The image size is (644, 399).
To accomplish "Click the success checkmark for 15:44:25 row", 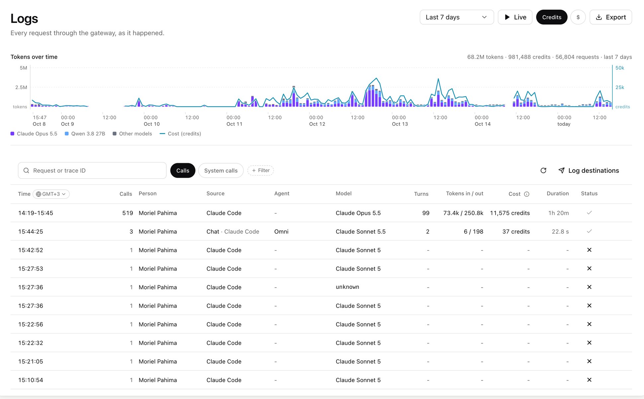I will pyautogui.click(x=589, y=231).
